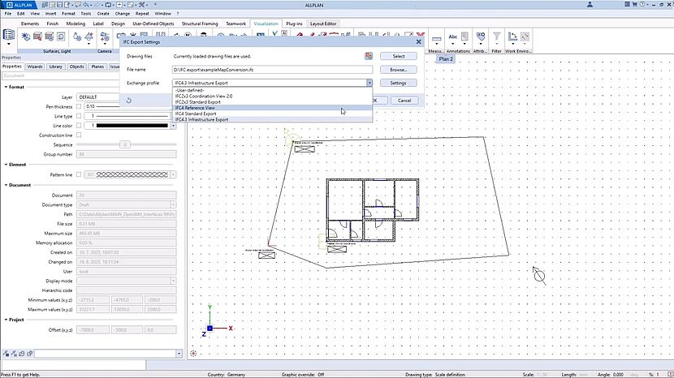Open the Annotations Abc text tool
674x378 pixels.
[452, 37]
